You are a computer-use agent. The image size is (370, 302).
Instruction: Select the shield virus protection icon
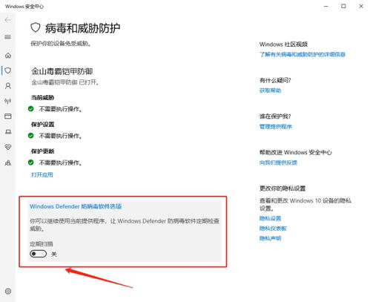[8, 70]
